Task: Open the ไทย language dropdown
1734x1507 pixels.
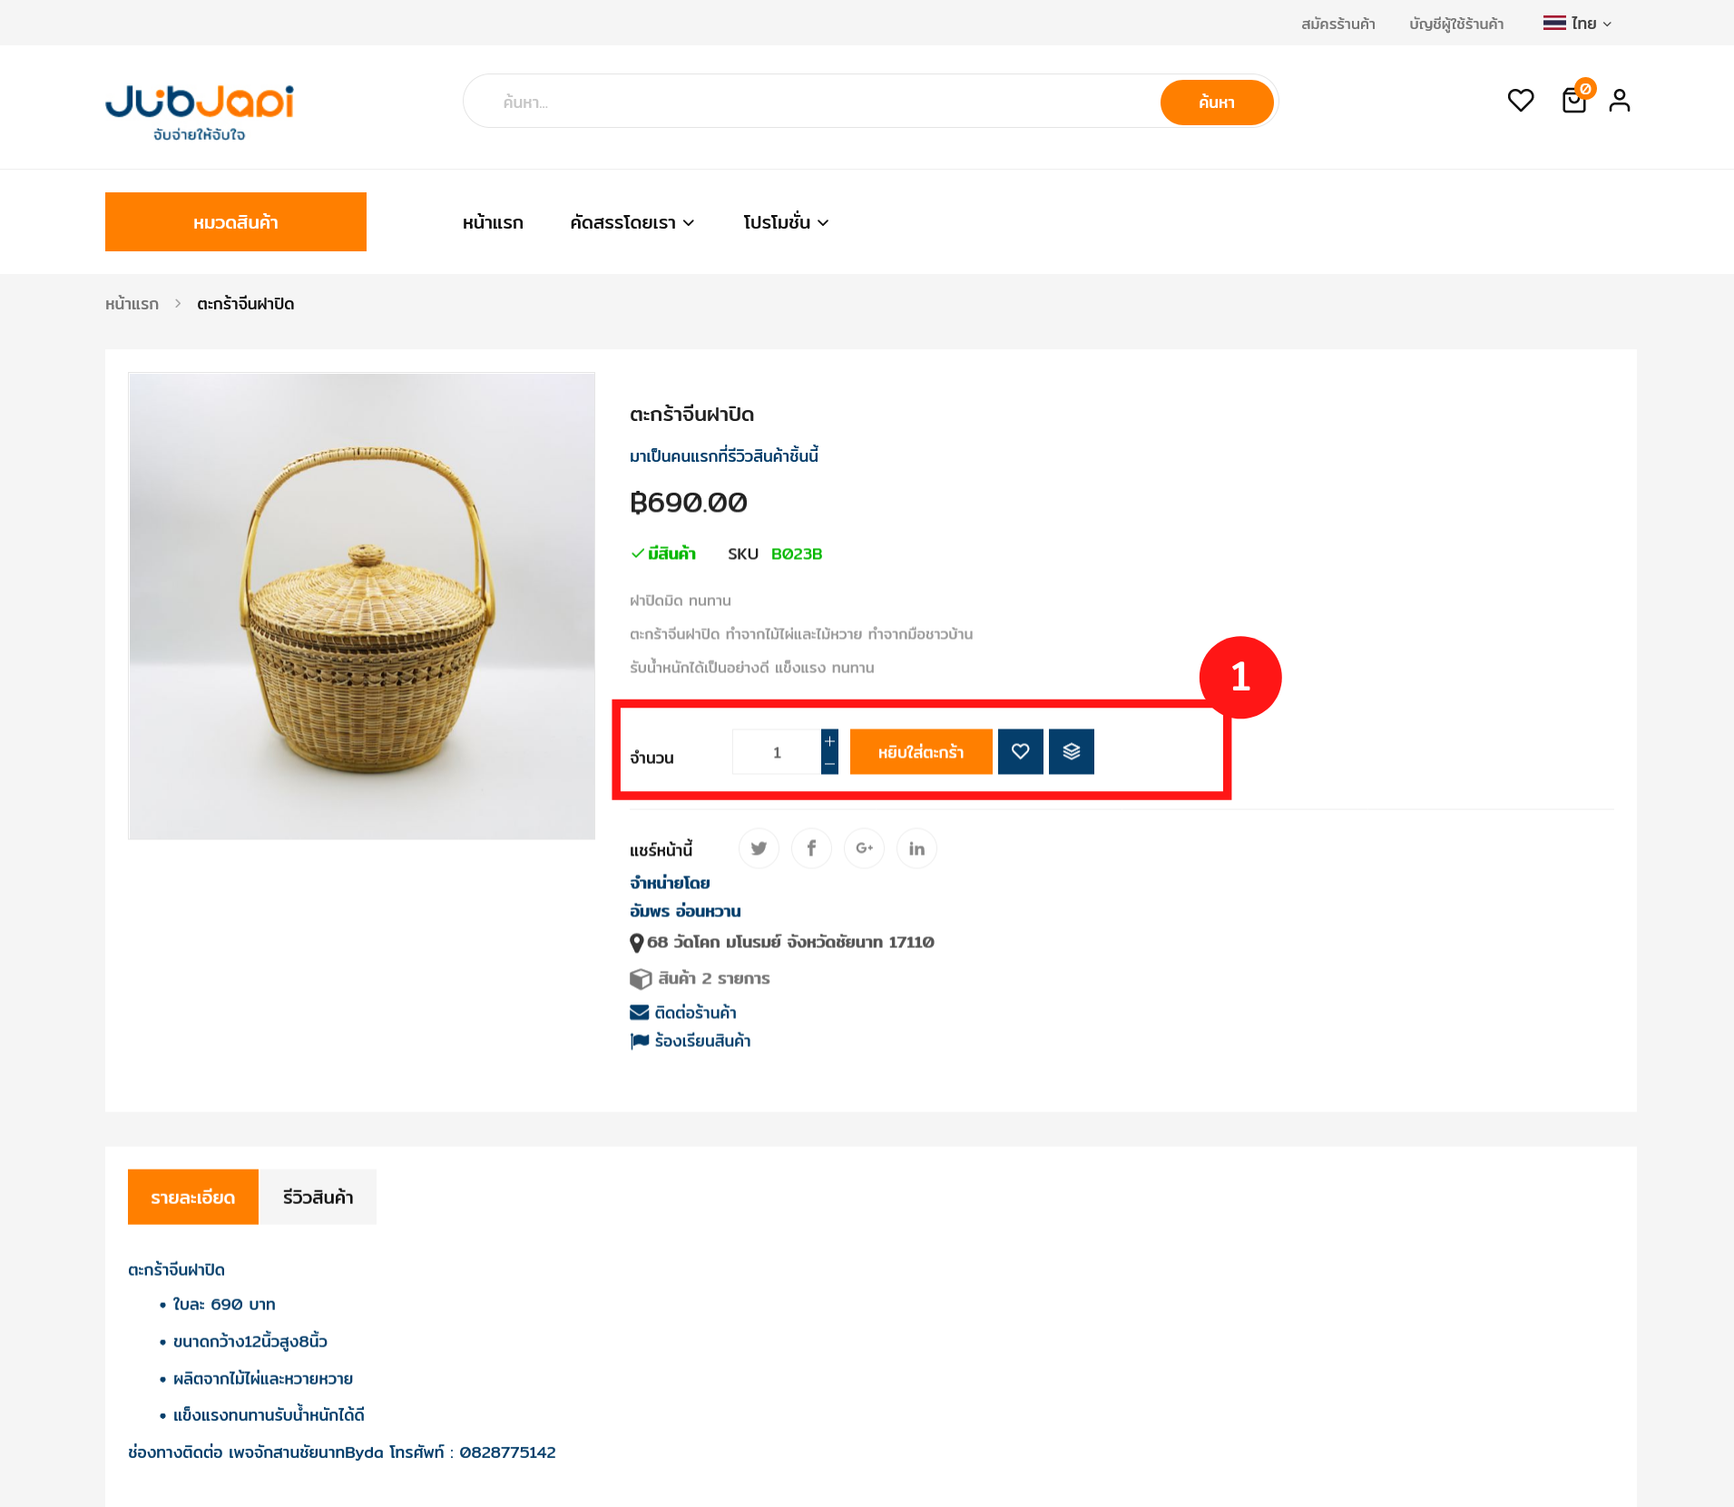Action: 1577,24
